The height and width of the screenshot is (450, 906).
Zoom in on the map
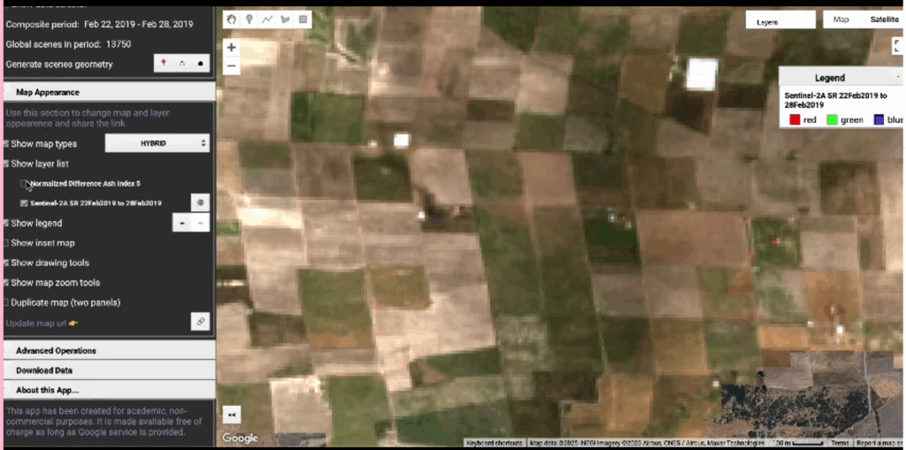click(231, 48)
